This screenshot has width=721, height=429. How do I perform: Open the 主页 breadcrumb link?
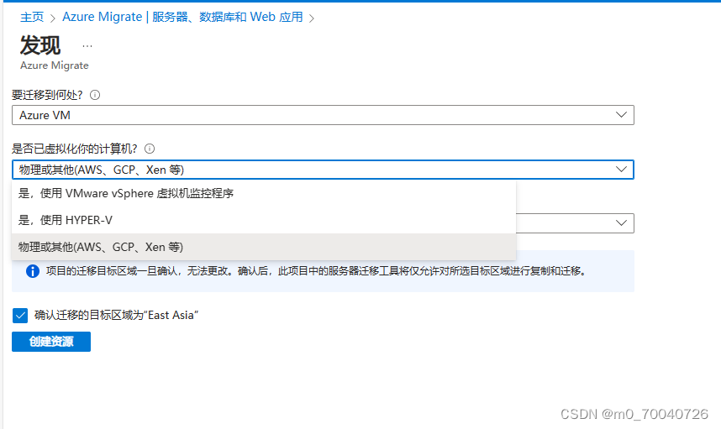click(x=32, y=17)
